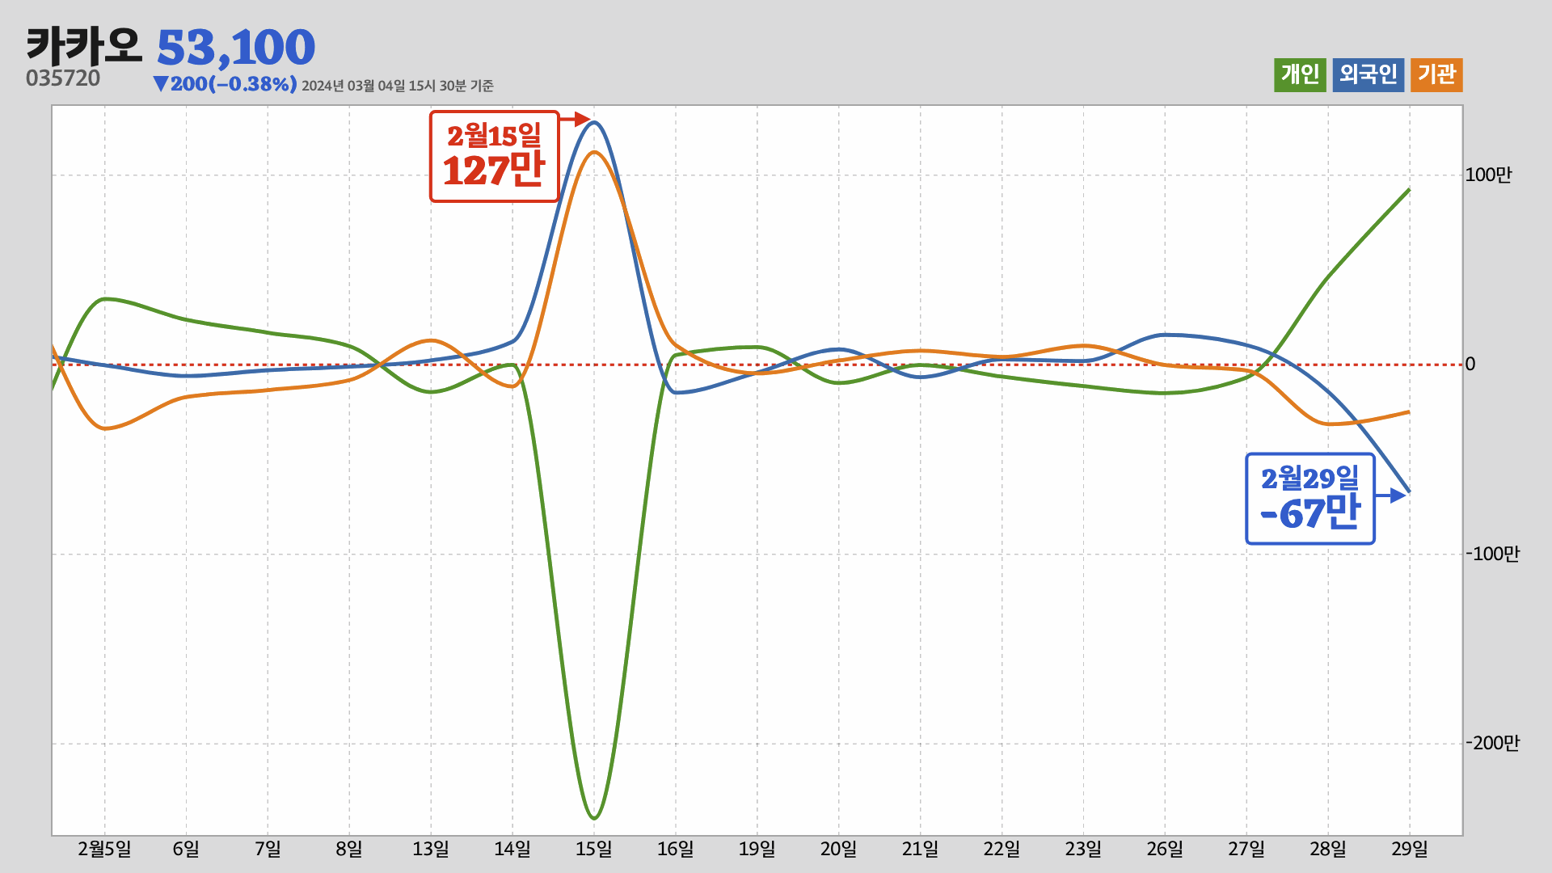
Task: Click the green line endpoint on 29일
Action: point(1410,190)
